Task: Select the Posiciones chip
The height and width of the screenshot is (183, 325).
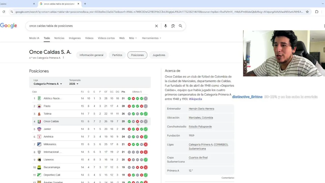Action: (x=137, y=55)
